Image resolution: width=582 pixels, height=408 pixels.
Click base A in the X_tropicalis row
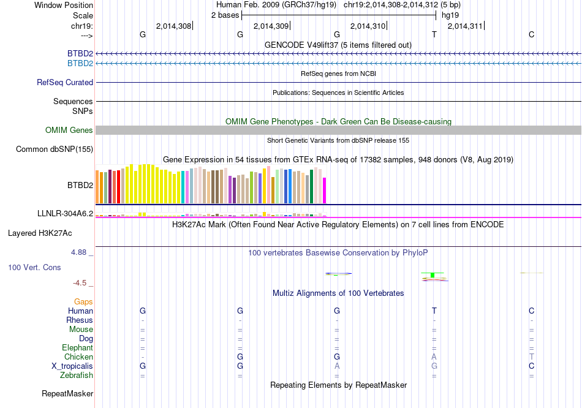[337, 366]
